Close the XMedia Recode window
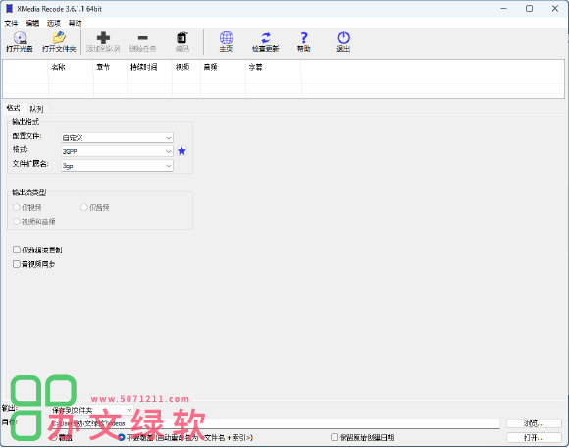The height and width of the screenshot is (448, 569). [x=555, y=9]
